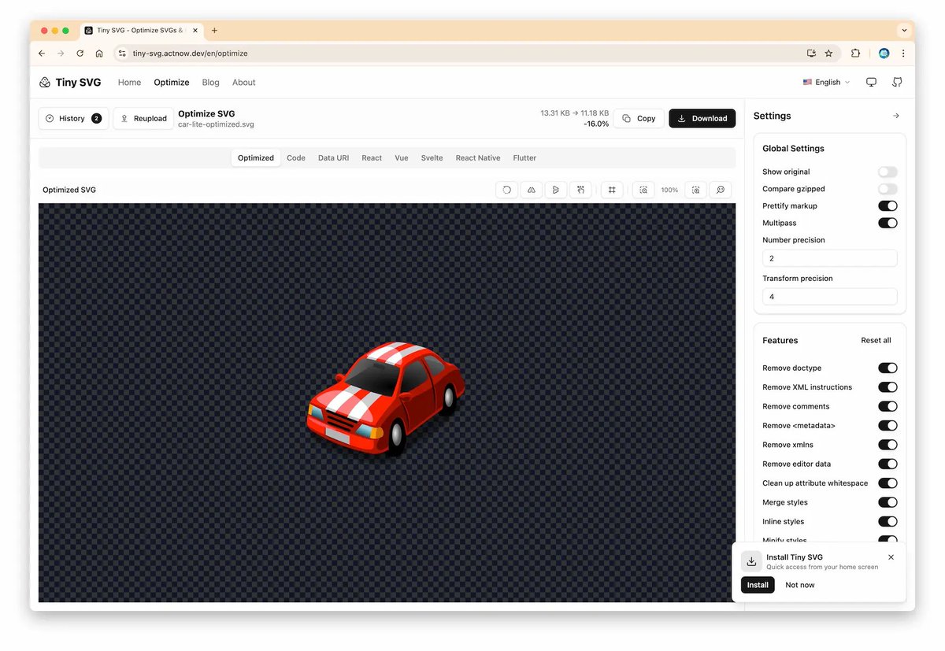Collapse the Settings panel with its arrow

(895, 116)
